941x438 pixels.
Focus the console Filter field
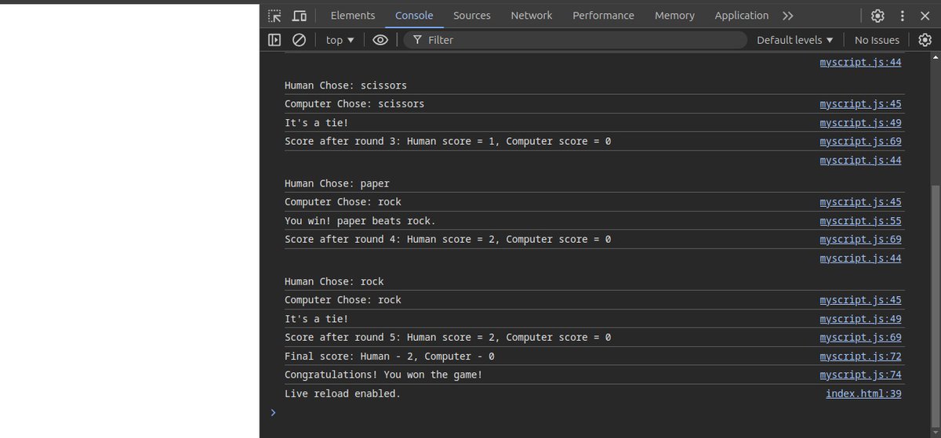click(576, 40)
